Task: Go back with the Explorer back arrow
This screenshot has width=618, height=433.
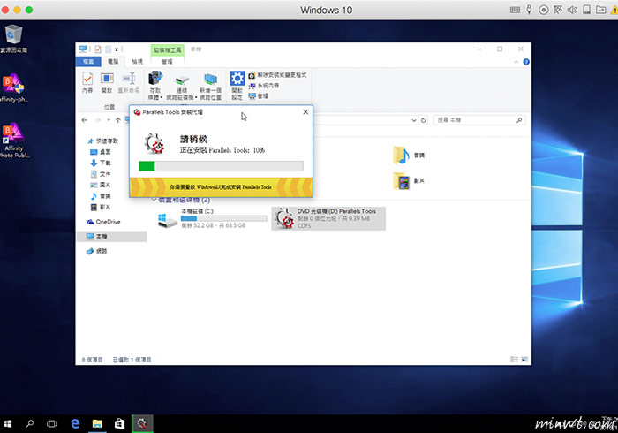Action: point(85,120)
